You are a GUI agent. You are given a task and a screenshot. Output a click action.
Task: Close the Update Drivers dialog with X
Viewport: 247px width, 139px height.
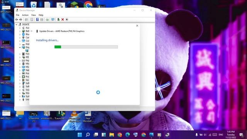[x=137, y=26]
